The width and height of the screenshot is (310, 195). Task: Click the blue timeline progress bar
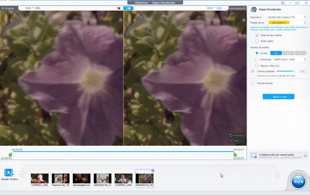[x=123, y=152]
